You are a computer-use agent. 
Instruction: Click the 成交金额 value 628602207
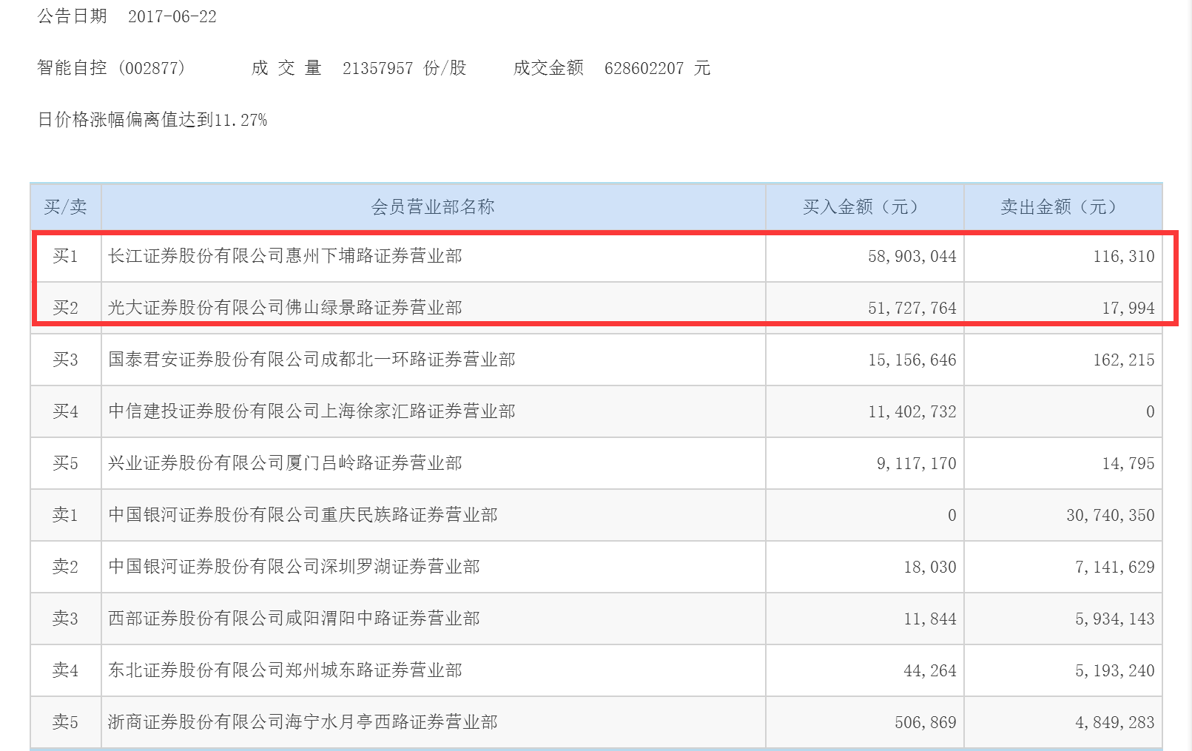coord(644,68)
